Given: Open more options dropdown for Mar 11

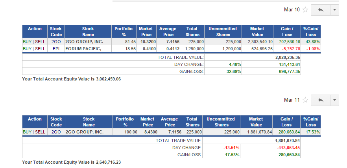Looking at the screenshot, I should click(334, 100).
